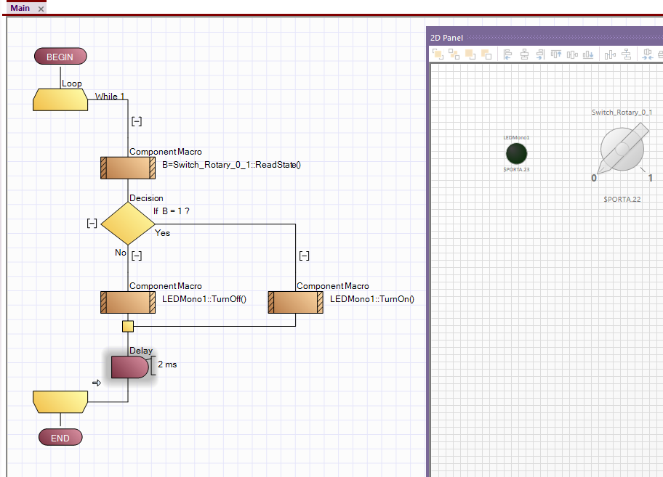Click the LEDMono1 LED on 2D Panel

click(516, 153)
